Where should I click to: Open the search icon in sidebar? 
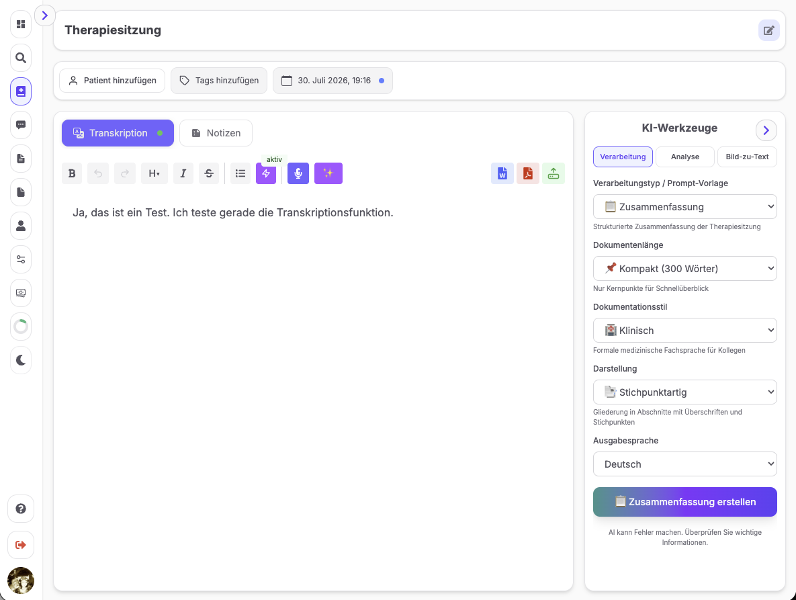pos(21,58)
